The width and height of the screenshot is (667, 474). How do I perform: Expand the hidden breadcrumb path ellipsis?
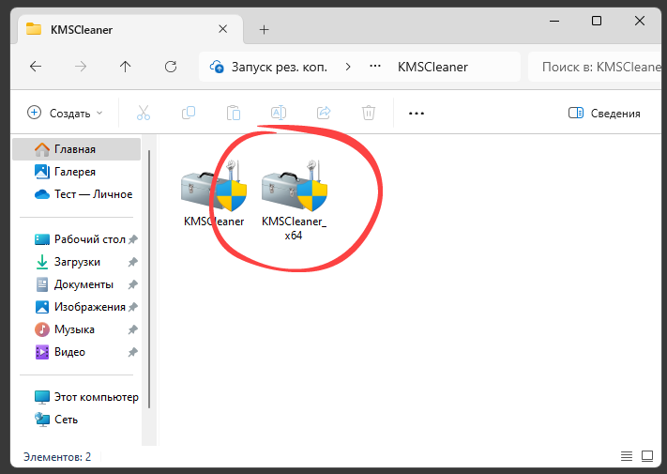[x=375, y=67]
